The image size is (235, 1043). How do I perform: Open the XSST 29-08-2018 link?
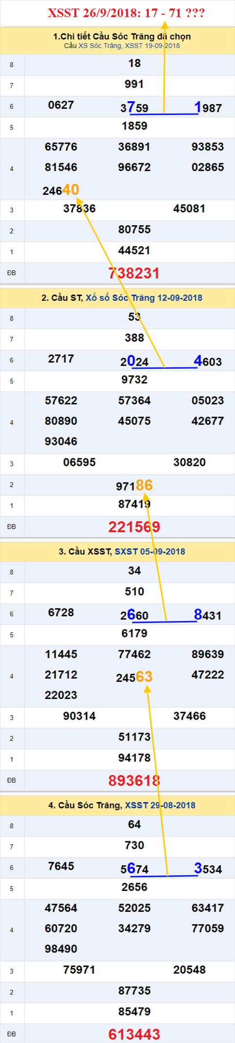pyautogui.click(x=160, y=805)
